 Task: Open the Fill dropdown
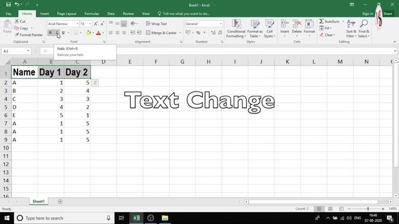[325, 28]
